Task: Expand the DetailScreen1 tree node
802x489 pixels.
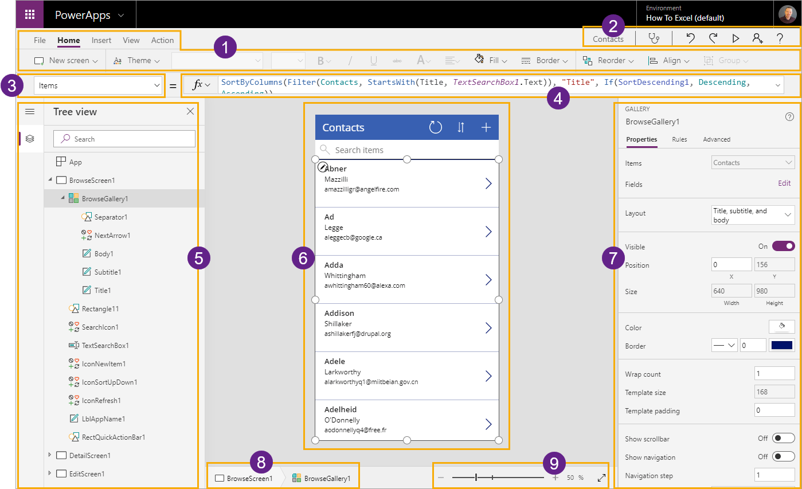Action: coord(49,456)
